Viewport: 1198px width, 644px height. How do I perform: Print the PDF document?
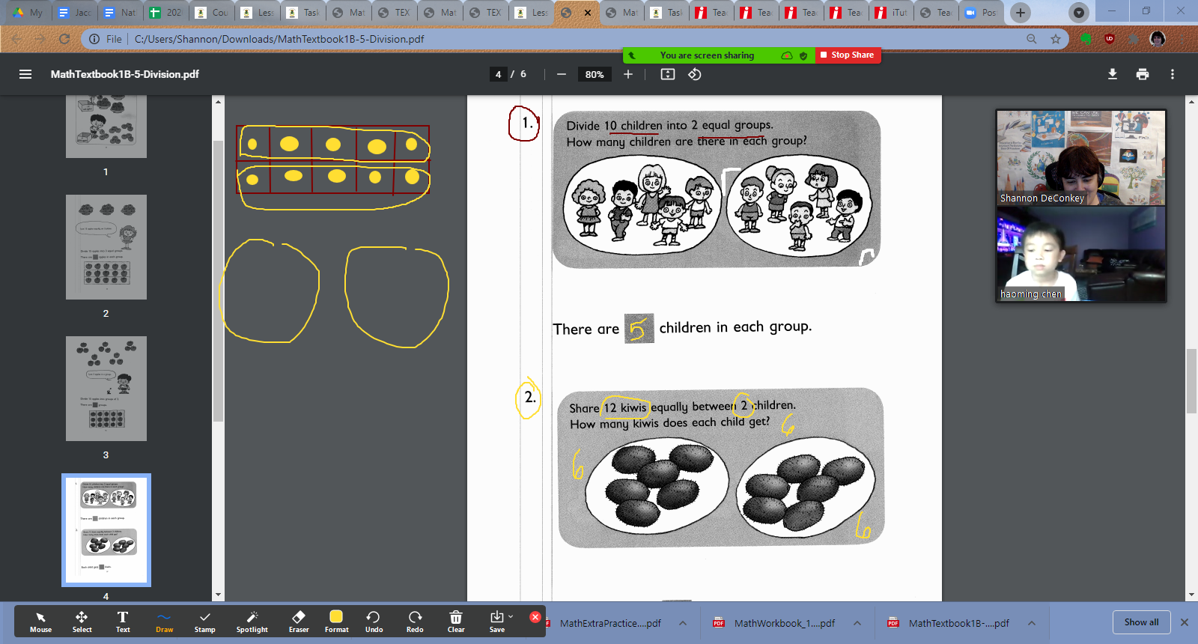(x=1143, y=74)
